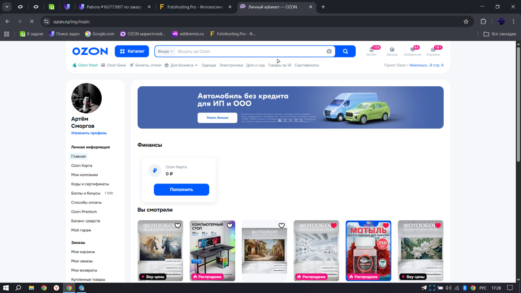The height and width of the screenshot is (293, 521).
Task: Open Баланс средств sidebar item
Action: pyautogui.click(x=85, y=221)
